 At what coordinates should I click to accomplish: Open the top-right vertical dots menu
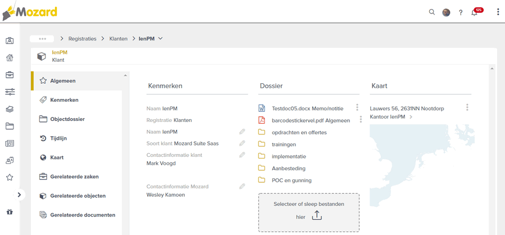(498, 12)
